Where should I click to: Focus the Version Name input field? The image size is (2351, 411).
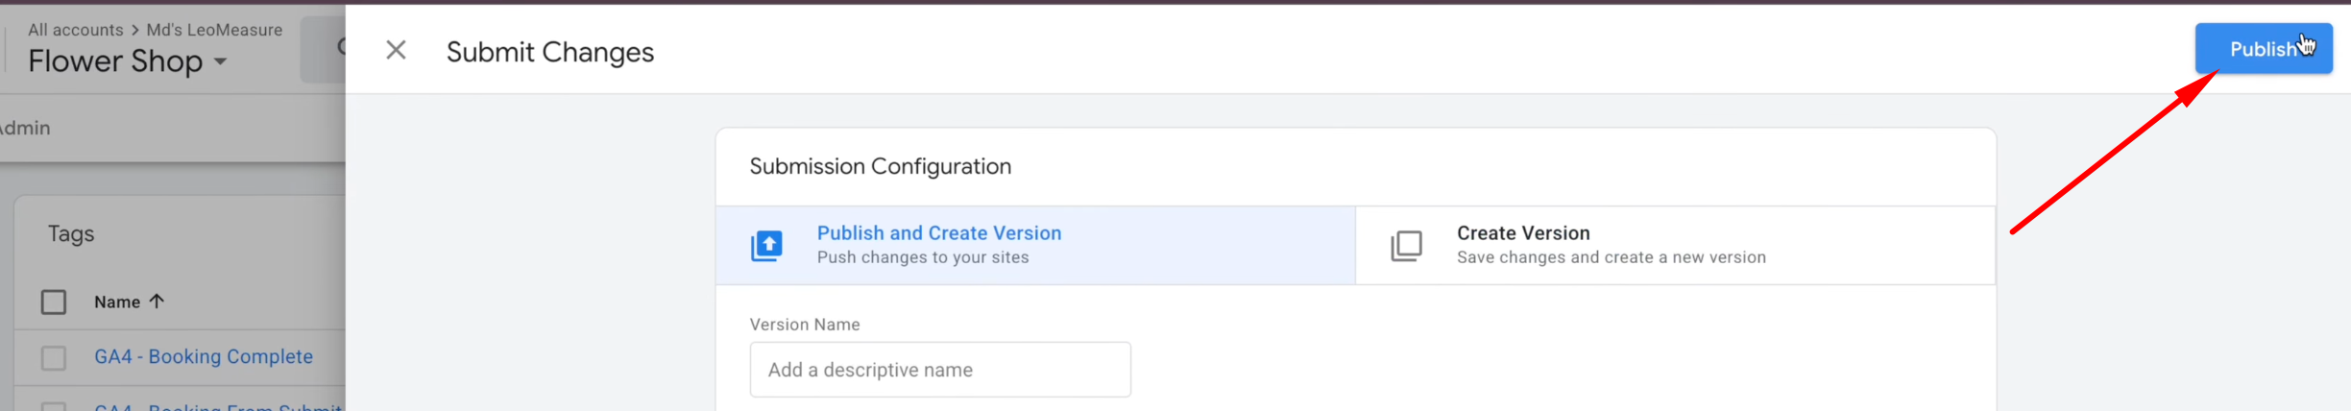tap(939, 370)
